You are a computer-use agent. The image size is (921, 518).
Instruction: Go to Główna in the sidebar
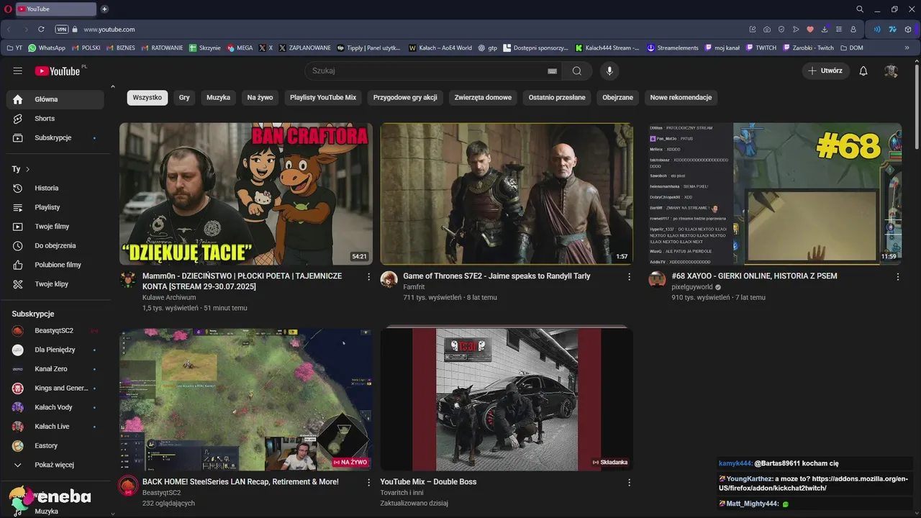click(x=55, y=99)
